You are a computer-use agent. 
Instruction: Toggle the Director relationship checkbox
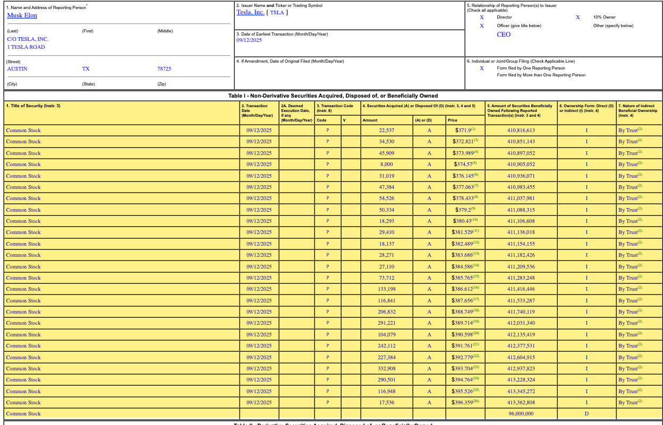click(x=482, y=18)
